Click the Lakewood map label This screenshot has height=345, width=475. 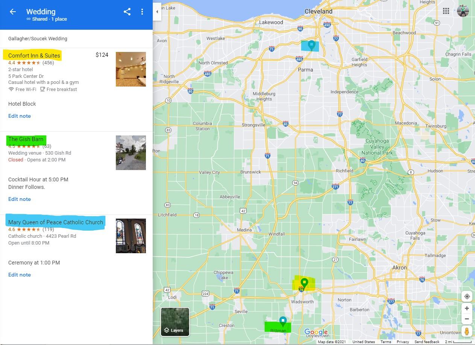pos(271,22)
